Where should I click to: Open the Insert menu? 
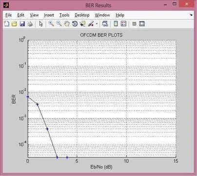pyautogui.click(x=49, y=15)
